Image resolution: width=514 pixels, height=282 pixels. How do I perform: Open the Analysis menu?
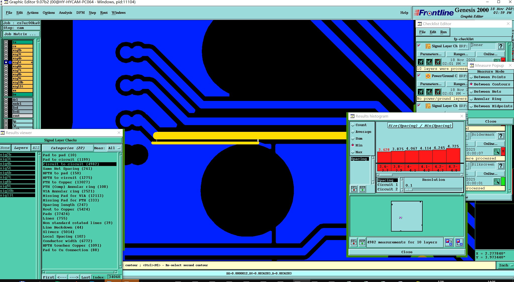(x=65, y=13)
